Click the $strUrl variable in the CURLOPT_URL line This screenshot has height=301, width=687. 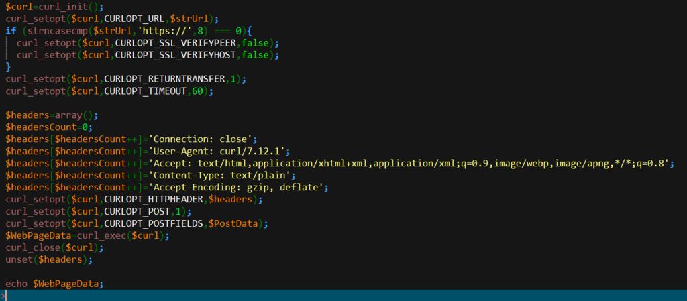(x=188, y=19)
